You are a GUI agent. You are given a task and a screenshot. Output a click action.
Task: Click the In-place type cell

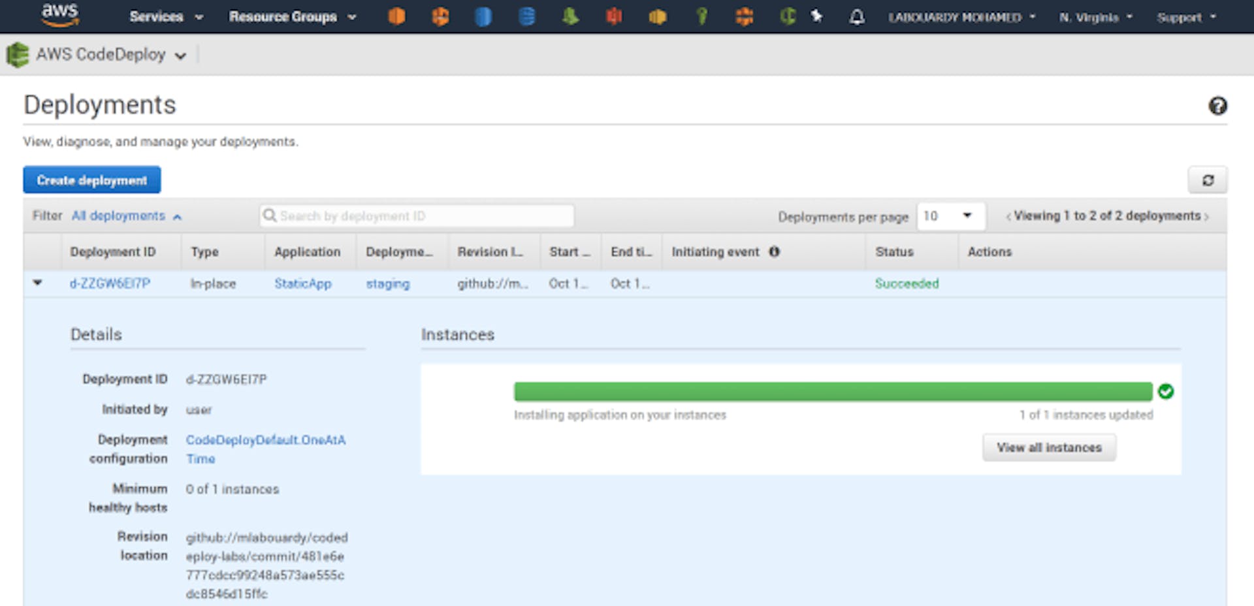[213, 283]
